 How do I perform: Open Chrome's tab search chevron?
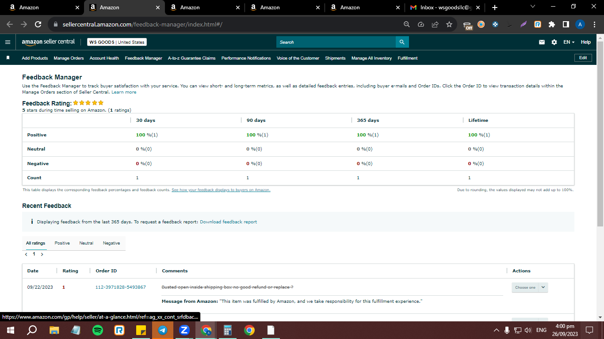532,7
